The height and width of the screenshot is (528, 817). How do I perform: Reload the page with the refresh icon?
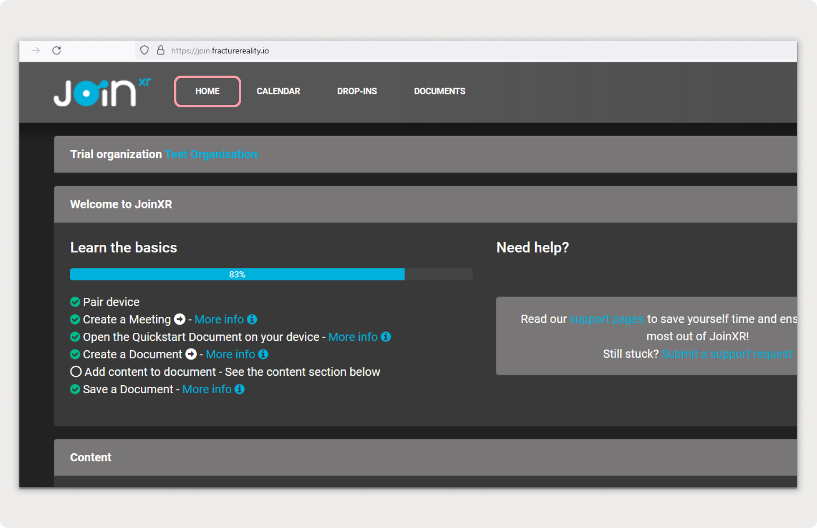57,51
